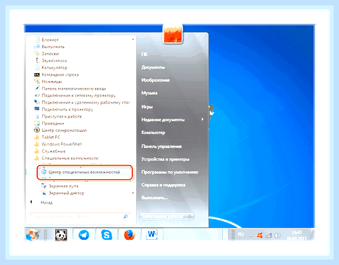Click the programs list scroll down arrow
Screen dimensions: 339x265
pos(133,193)
